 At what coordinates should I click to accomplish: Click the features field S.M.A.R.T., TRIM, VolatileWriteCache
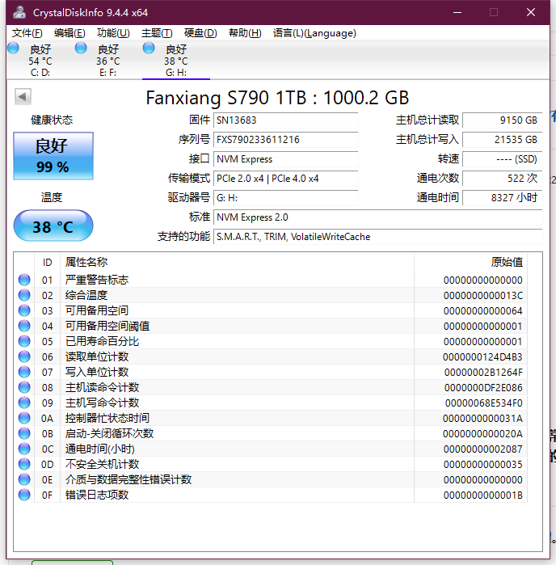pos(378,237)
